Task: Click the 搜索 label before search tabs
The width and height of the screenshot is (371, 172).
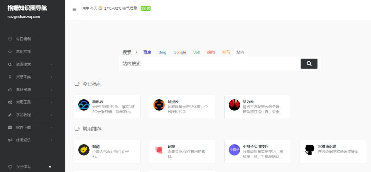Action: coord(127,52)
